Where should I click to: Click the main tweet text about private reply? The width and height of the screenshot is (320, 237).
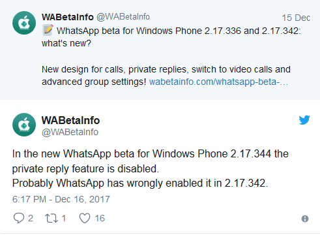pyautogui.click(x=151, y=168)
